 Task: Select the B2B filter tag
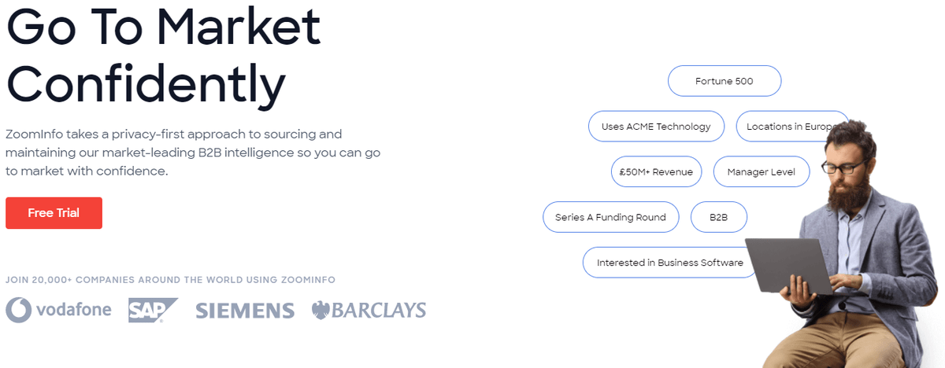719,217
